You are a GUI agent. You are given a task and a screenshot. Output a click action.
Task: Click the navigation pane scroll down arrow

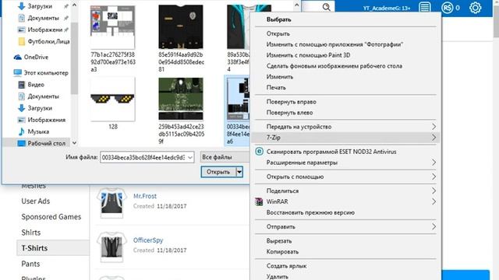pos(74,143)
